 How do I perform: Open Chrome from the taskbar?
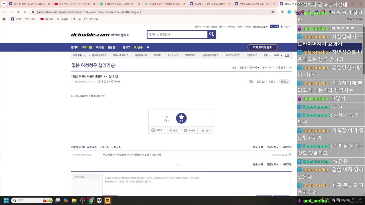[x=91, y=200]
